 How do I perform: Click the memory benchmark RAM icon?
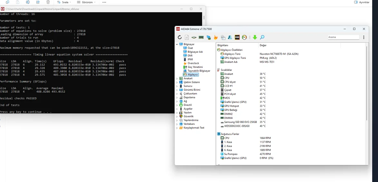(x=201, y=37)
